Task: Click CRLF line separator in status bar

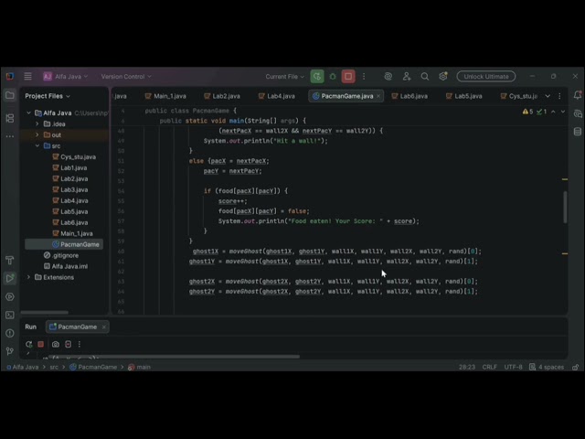Action: (490, 368)
